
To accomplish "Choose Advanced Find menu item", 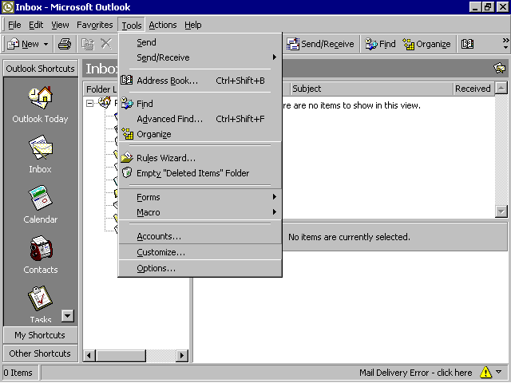I will point(200,119).
